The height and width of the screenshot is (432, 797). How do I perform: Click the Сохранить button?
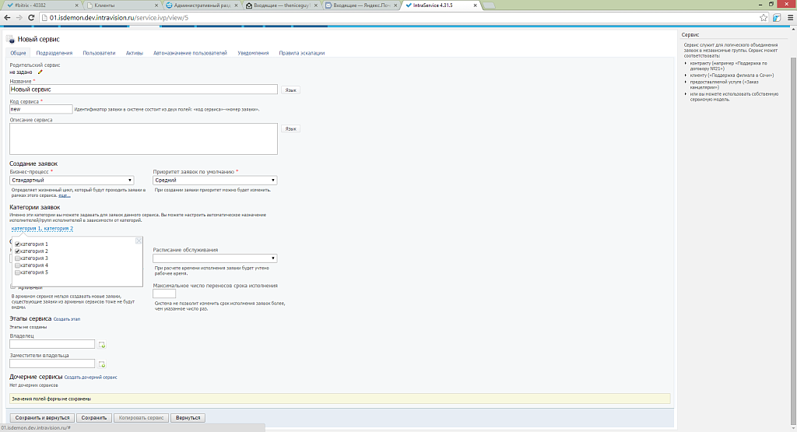point(94,418)
